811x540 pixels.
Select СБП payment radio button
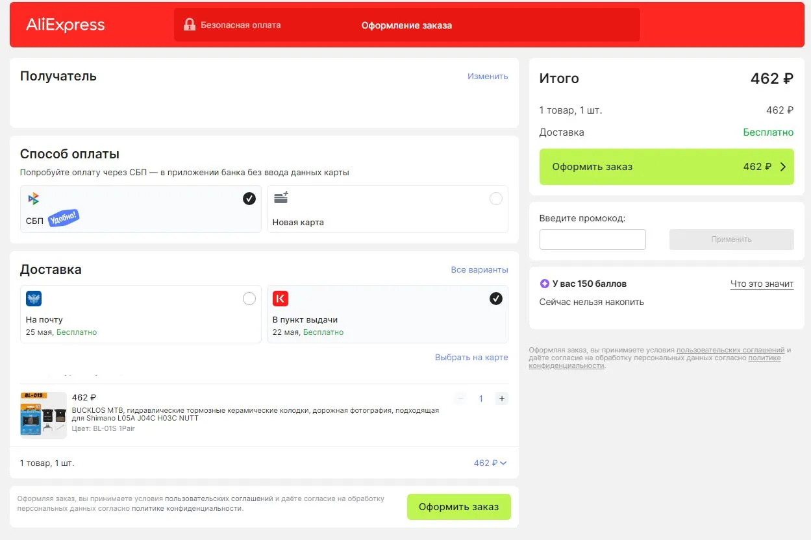tap(249, 199)
